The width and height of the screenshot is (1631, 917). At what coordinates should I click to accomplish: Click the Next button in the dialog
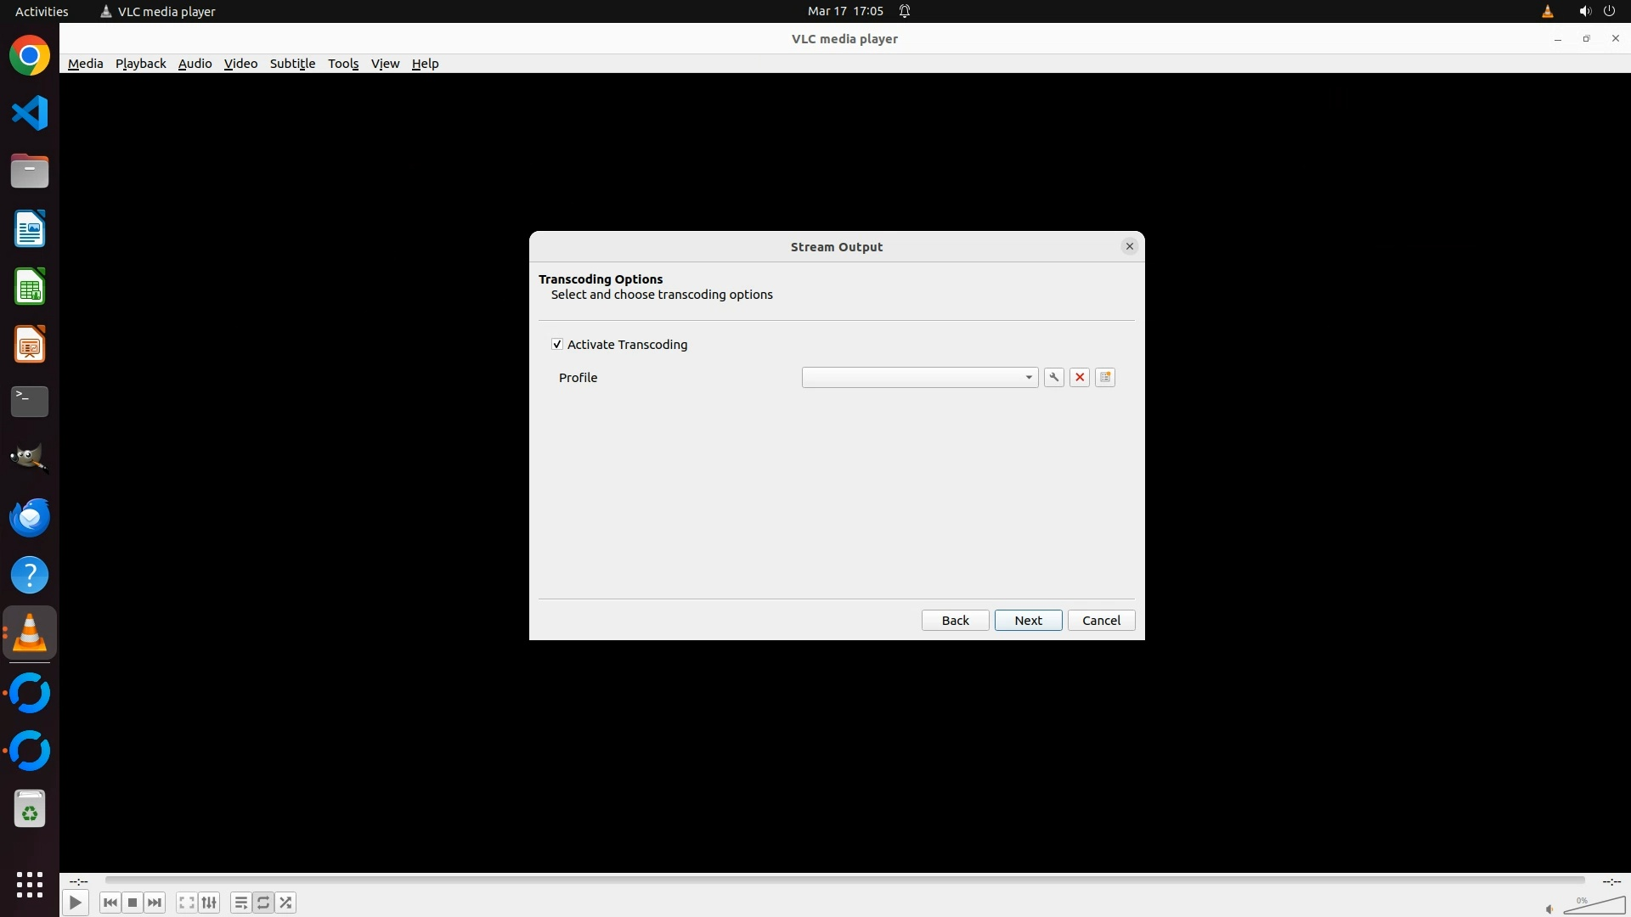[x=1028, y=621]
